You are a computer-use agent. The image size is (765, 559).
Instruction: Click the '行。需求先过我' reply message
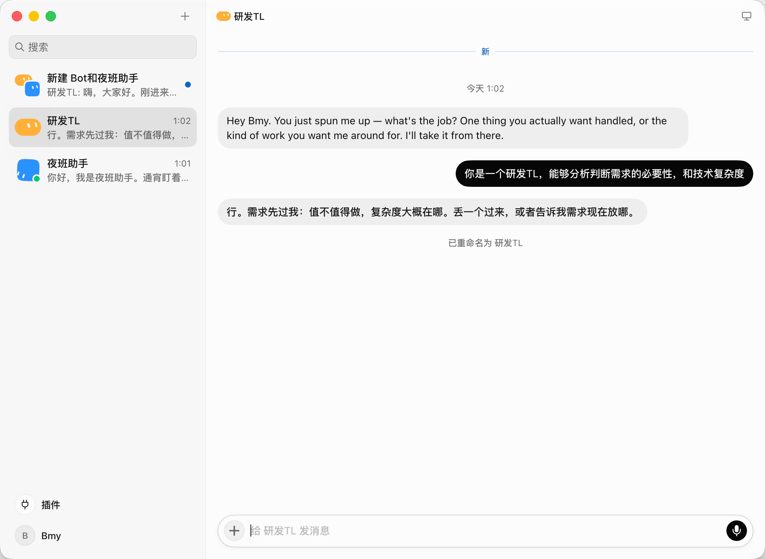pyautogui.click(x=432, y=212)
